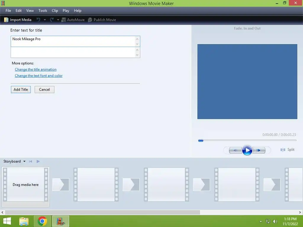Image resolution: width=303 pixels, height=227 pixels.
Task: Click the transition cell after the second storyboard clip
Action: point(131,184)
